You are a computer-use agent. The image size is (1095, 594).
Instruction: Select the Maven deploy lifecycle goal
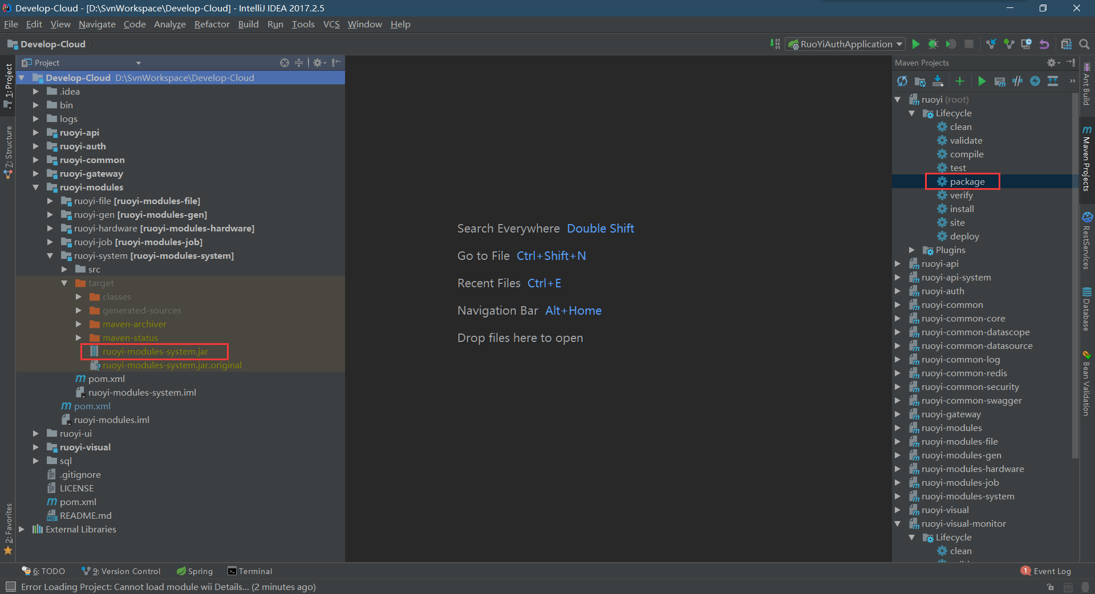point(964,237)
